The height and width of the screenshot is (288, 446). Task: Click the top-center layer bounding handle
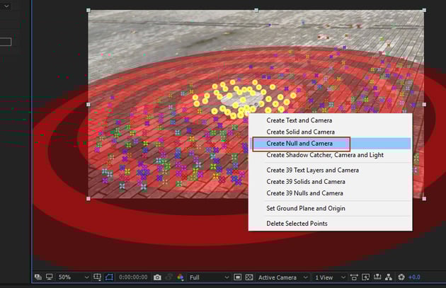(x=256, y=10)
